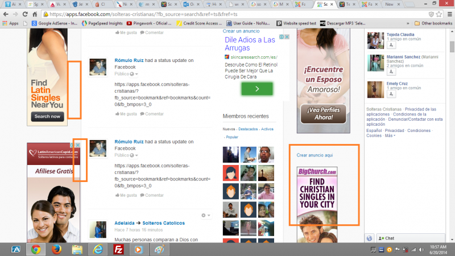The image size is (455, 256).
Task: Bookmark this page with the star icon
Action: point(439,14)
